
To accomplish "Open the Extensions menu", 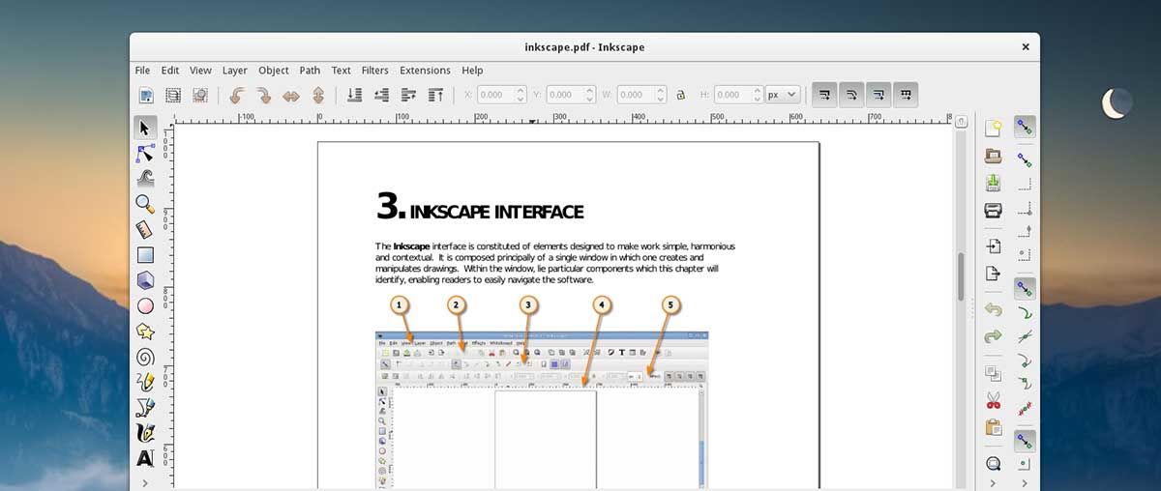I will pos(426,71).
